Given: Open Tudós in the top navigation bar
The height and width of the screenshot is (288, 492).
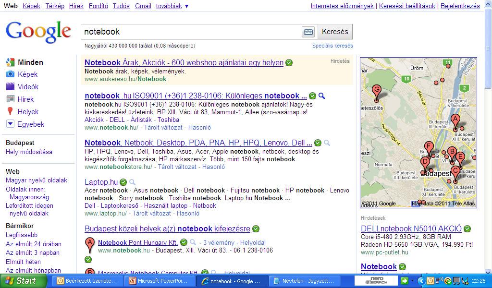Looking at the screenshot, I should 121,6.
